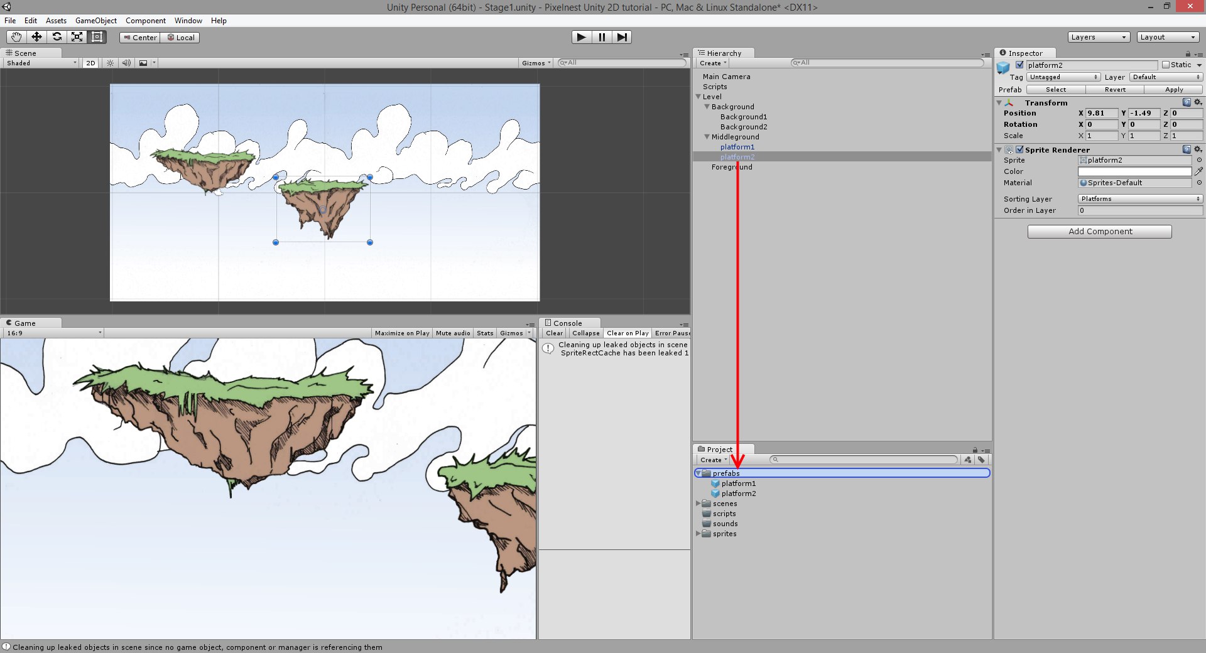Select the Rect transform tool
Screen dimensions: 1206x653
[97, 37]
